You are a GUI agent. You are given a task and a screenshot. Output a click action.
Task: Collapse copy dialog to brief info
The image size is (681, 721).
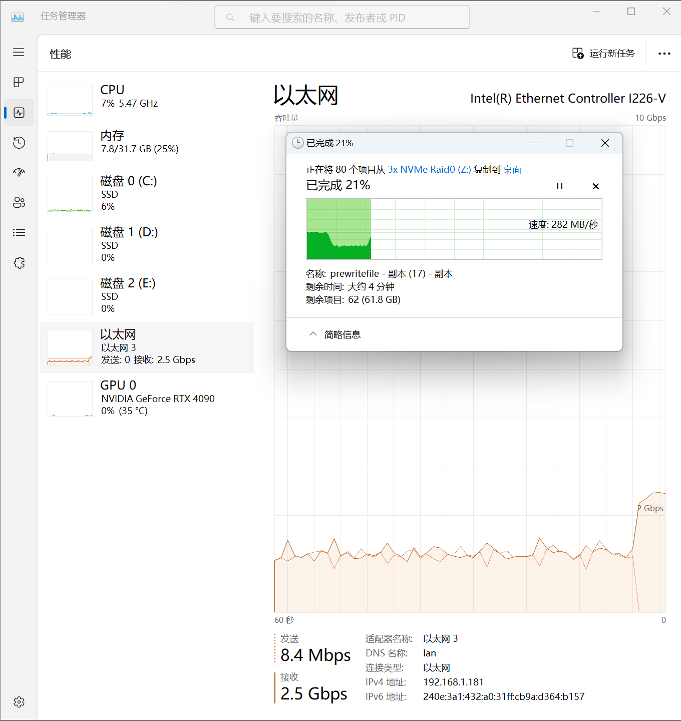(x=334, y=334)
